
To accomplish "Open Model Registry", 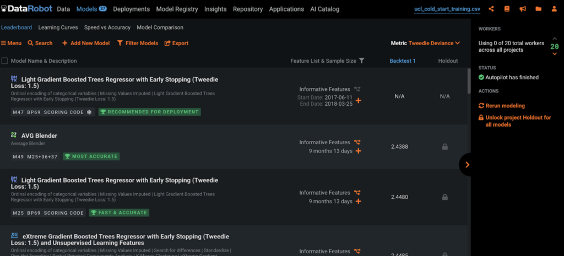I will pos(177,9).
